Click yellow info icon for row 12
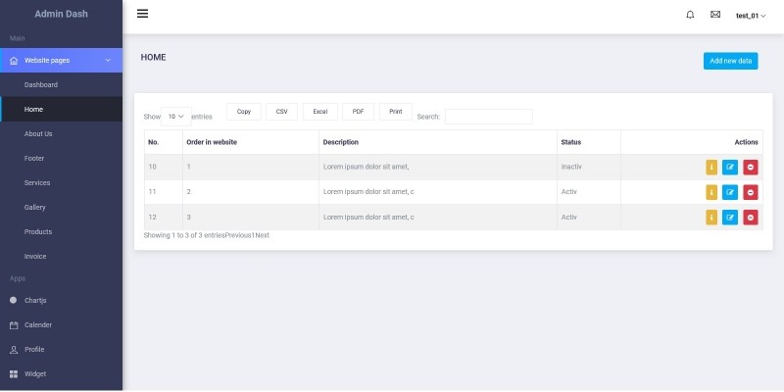This screenshot has height=392, width=784. tap(711, 218)
